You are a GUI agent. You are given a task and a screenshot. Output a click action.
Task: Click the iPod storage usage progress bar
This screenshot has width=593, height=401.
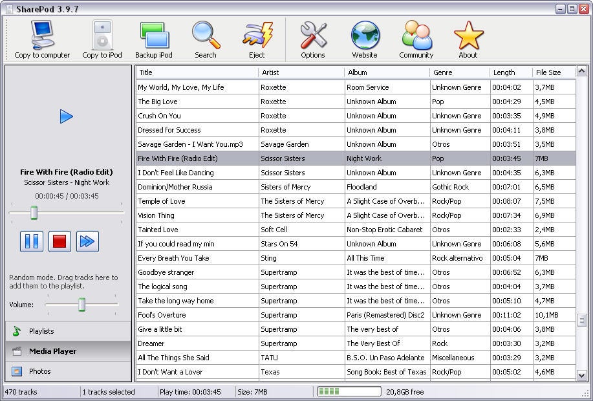click(349, 391)
